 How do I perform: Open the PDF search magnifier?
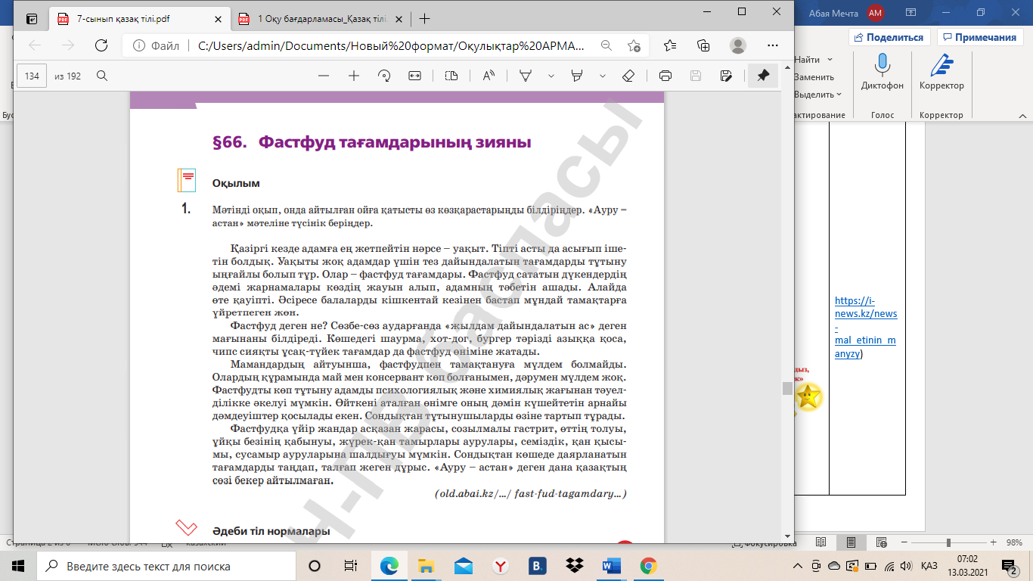click(102, 76)
